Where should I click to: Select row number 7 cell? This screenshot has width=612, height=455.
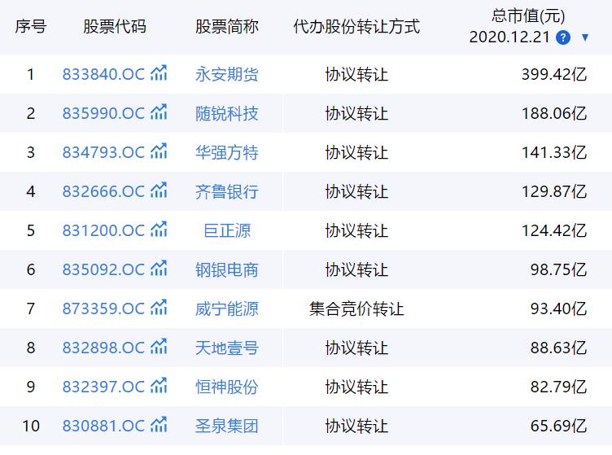tap(31, 308)
